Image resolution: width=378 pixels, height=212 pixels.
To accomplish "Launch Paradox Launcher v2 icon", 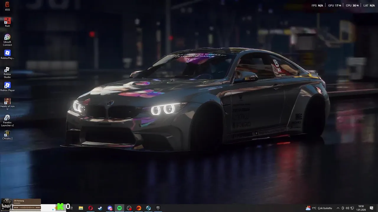I will (x=7, y=120).
